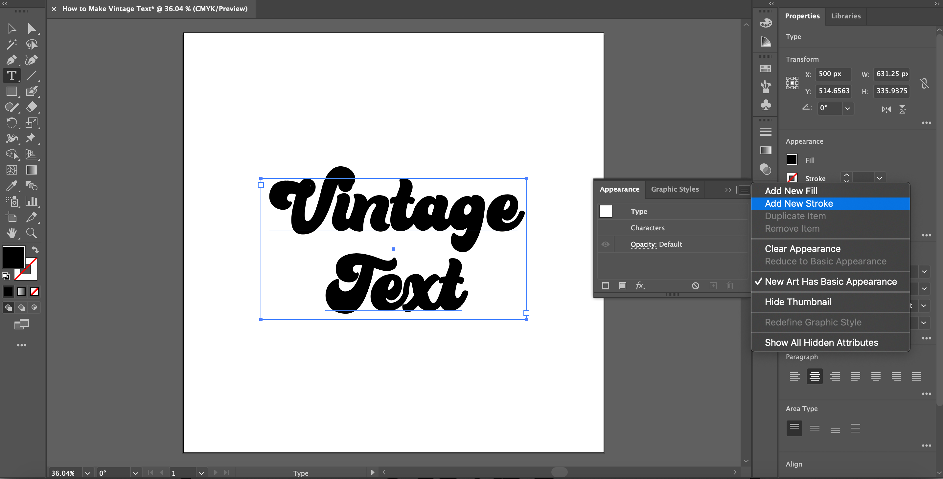Open the rotation angle dropdown in Transform

pyautogui.click(x=848, y=108)
